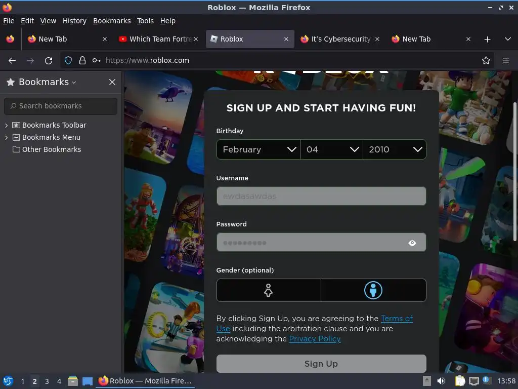Open Firefox View pinned icon
This screenshot has height=389, width=518.
pos(10,39)
